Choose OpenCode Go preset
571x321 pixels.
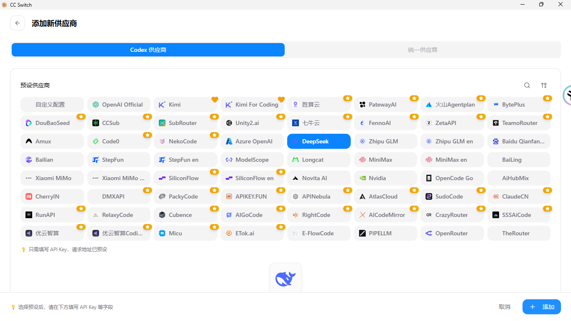452,178
